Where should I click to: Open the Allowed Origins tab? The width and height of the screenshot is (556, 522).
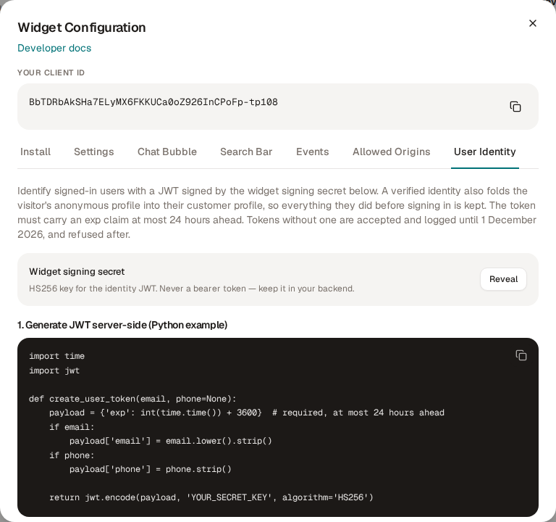coord(391,152)
